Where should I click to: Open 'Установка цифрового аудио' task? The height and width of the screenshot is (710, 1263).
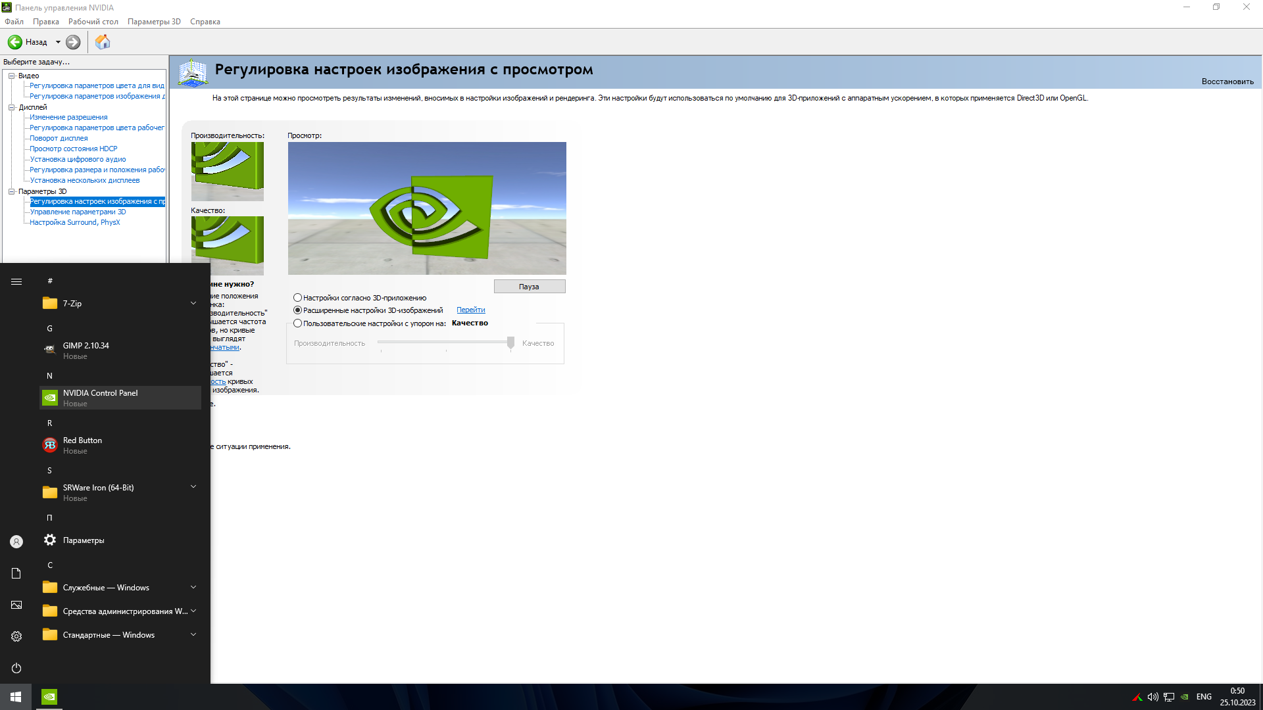click(x=78, y=159)
